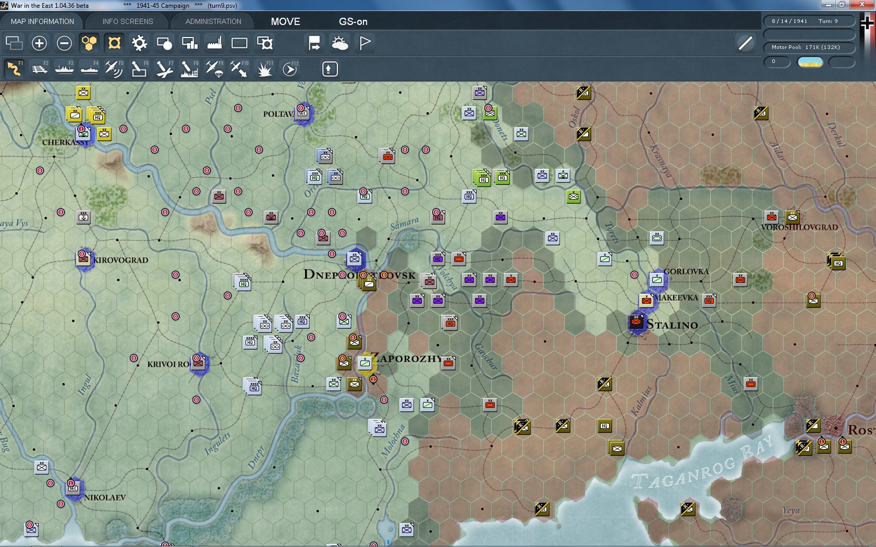The height and width of the screenshot is (547, 876).
Task: Click the screen-with-bar-chart icon
Action: [x=189, y=43]
